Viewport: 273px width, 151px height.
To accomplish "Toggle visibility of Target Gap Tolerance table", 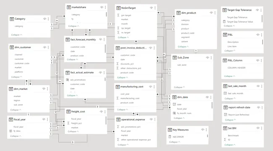I will (257, 10).
